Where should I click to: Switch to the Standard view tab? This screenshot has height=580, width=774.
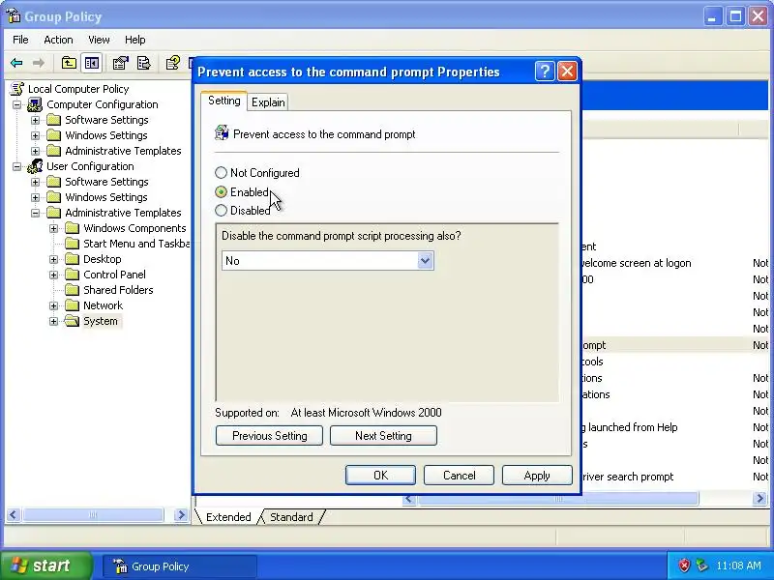coord(291,517)
